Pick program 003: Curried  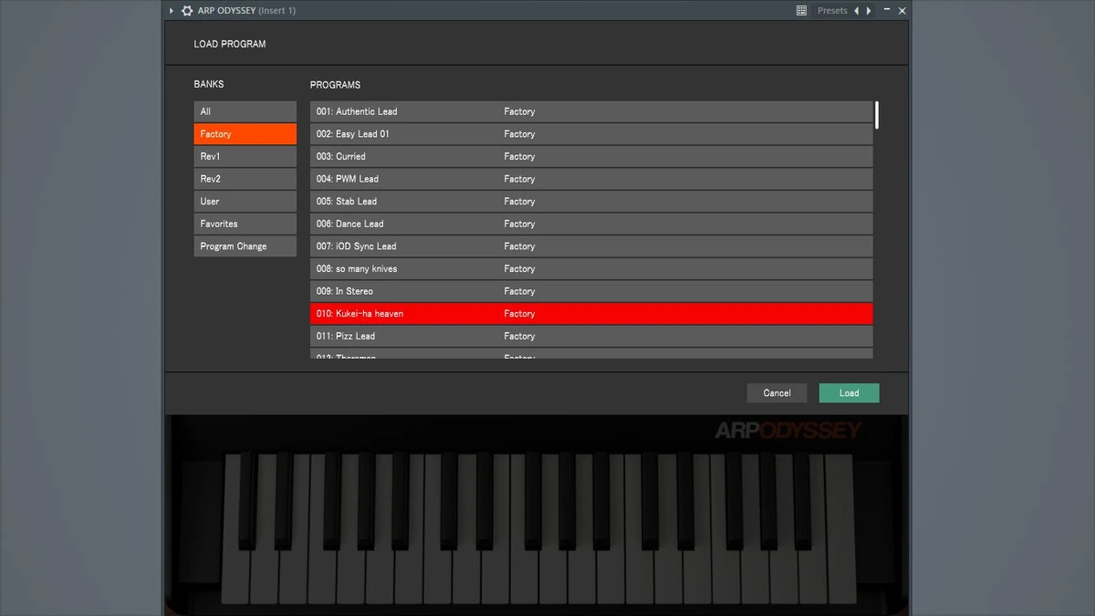tap(591, 156)
